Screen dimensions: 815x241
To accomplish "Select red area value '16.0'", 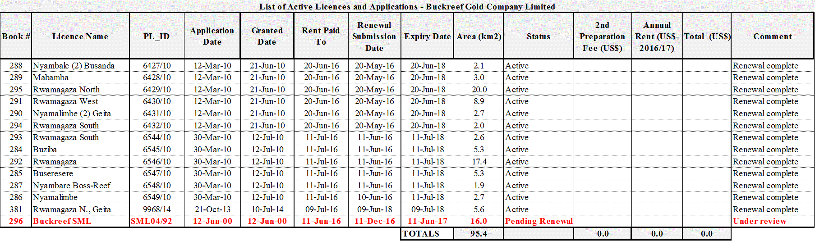I will pos(479,221).
